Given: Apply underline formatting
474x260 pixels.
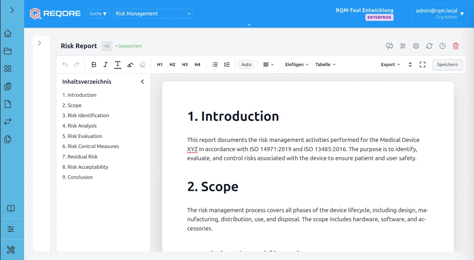Looking at the screenshot, I should pyautogui.click(x=117, y=65).
